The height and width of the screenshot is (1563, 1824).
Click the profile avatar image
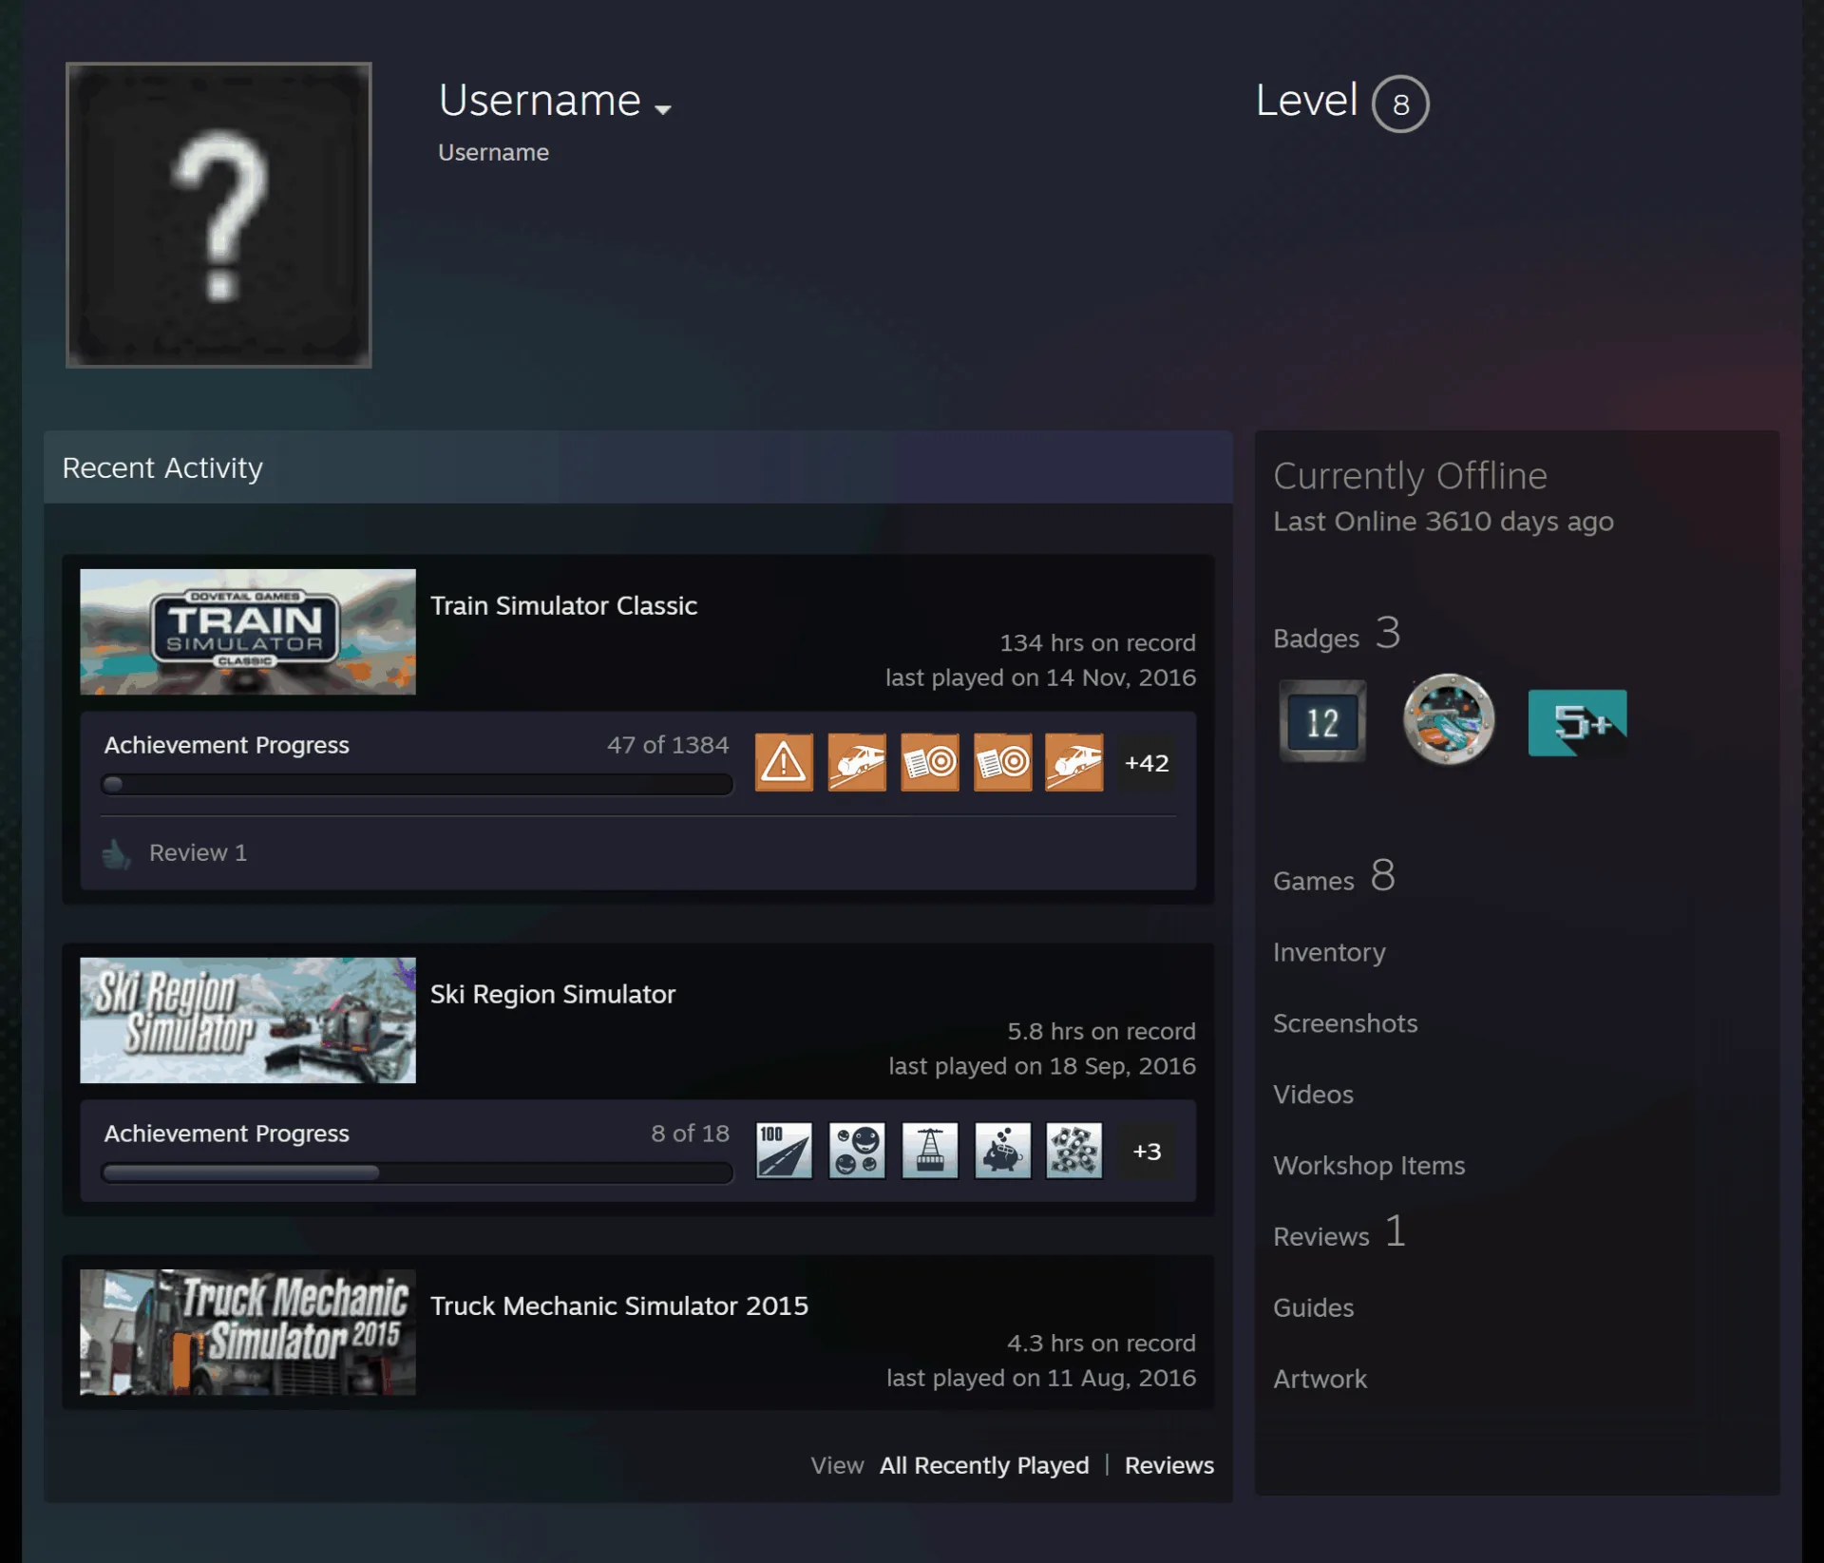point(218,215)
